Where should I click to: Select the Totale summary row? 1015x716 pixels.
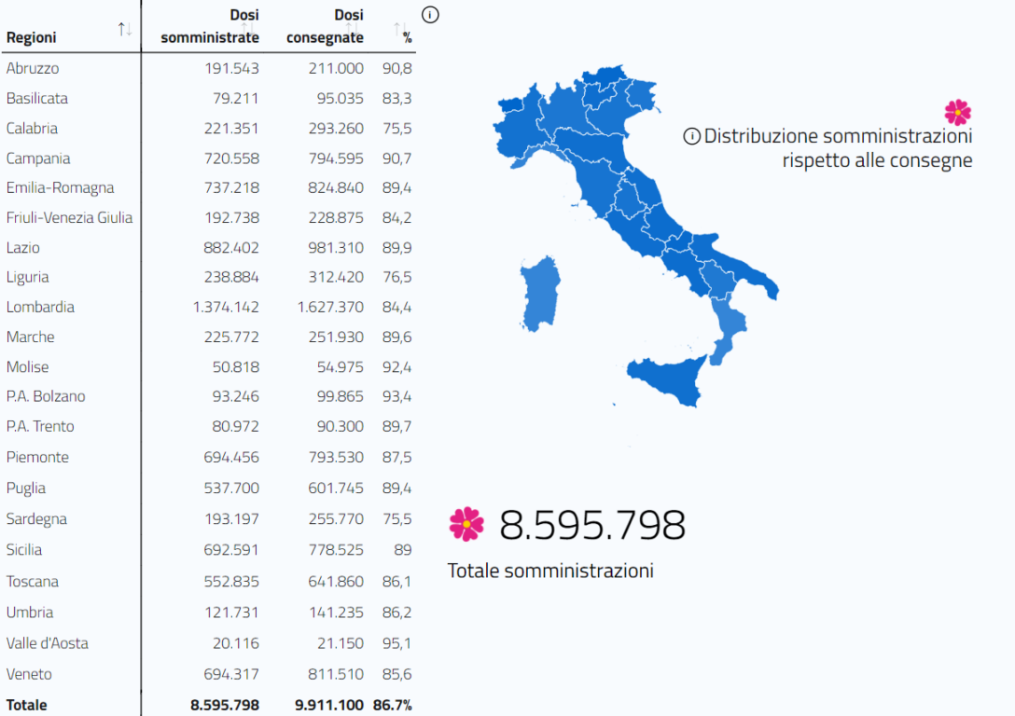(x=208, y=705)
